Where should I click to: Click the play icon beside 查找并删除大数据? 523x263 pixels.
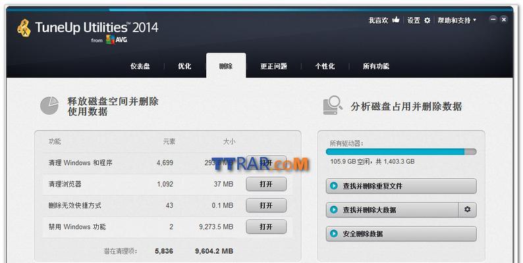coord(334,210)
